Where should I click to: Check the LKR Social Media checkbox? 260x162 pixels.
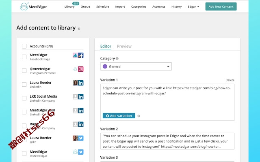(24, 98)
